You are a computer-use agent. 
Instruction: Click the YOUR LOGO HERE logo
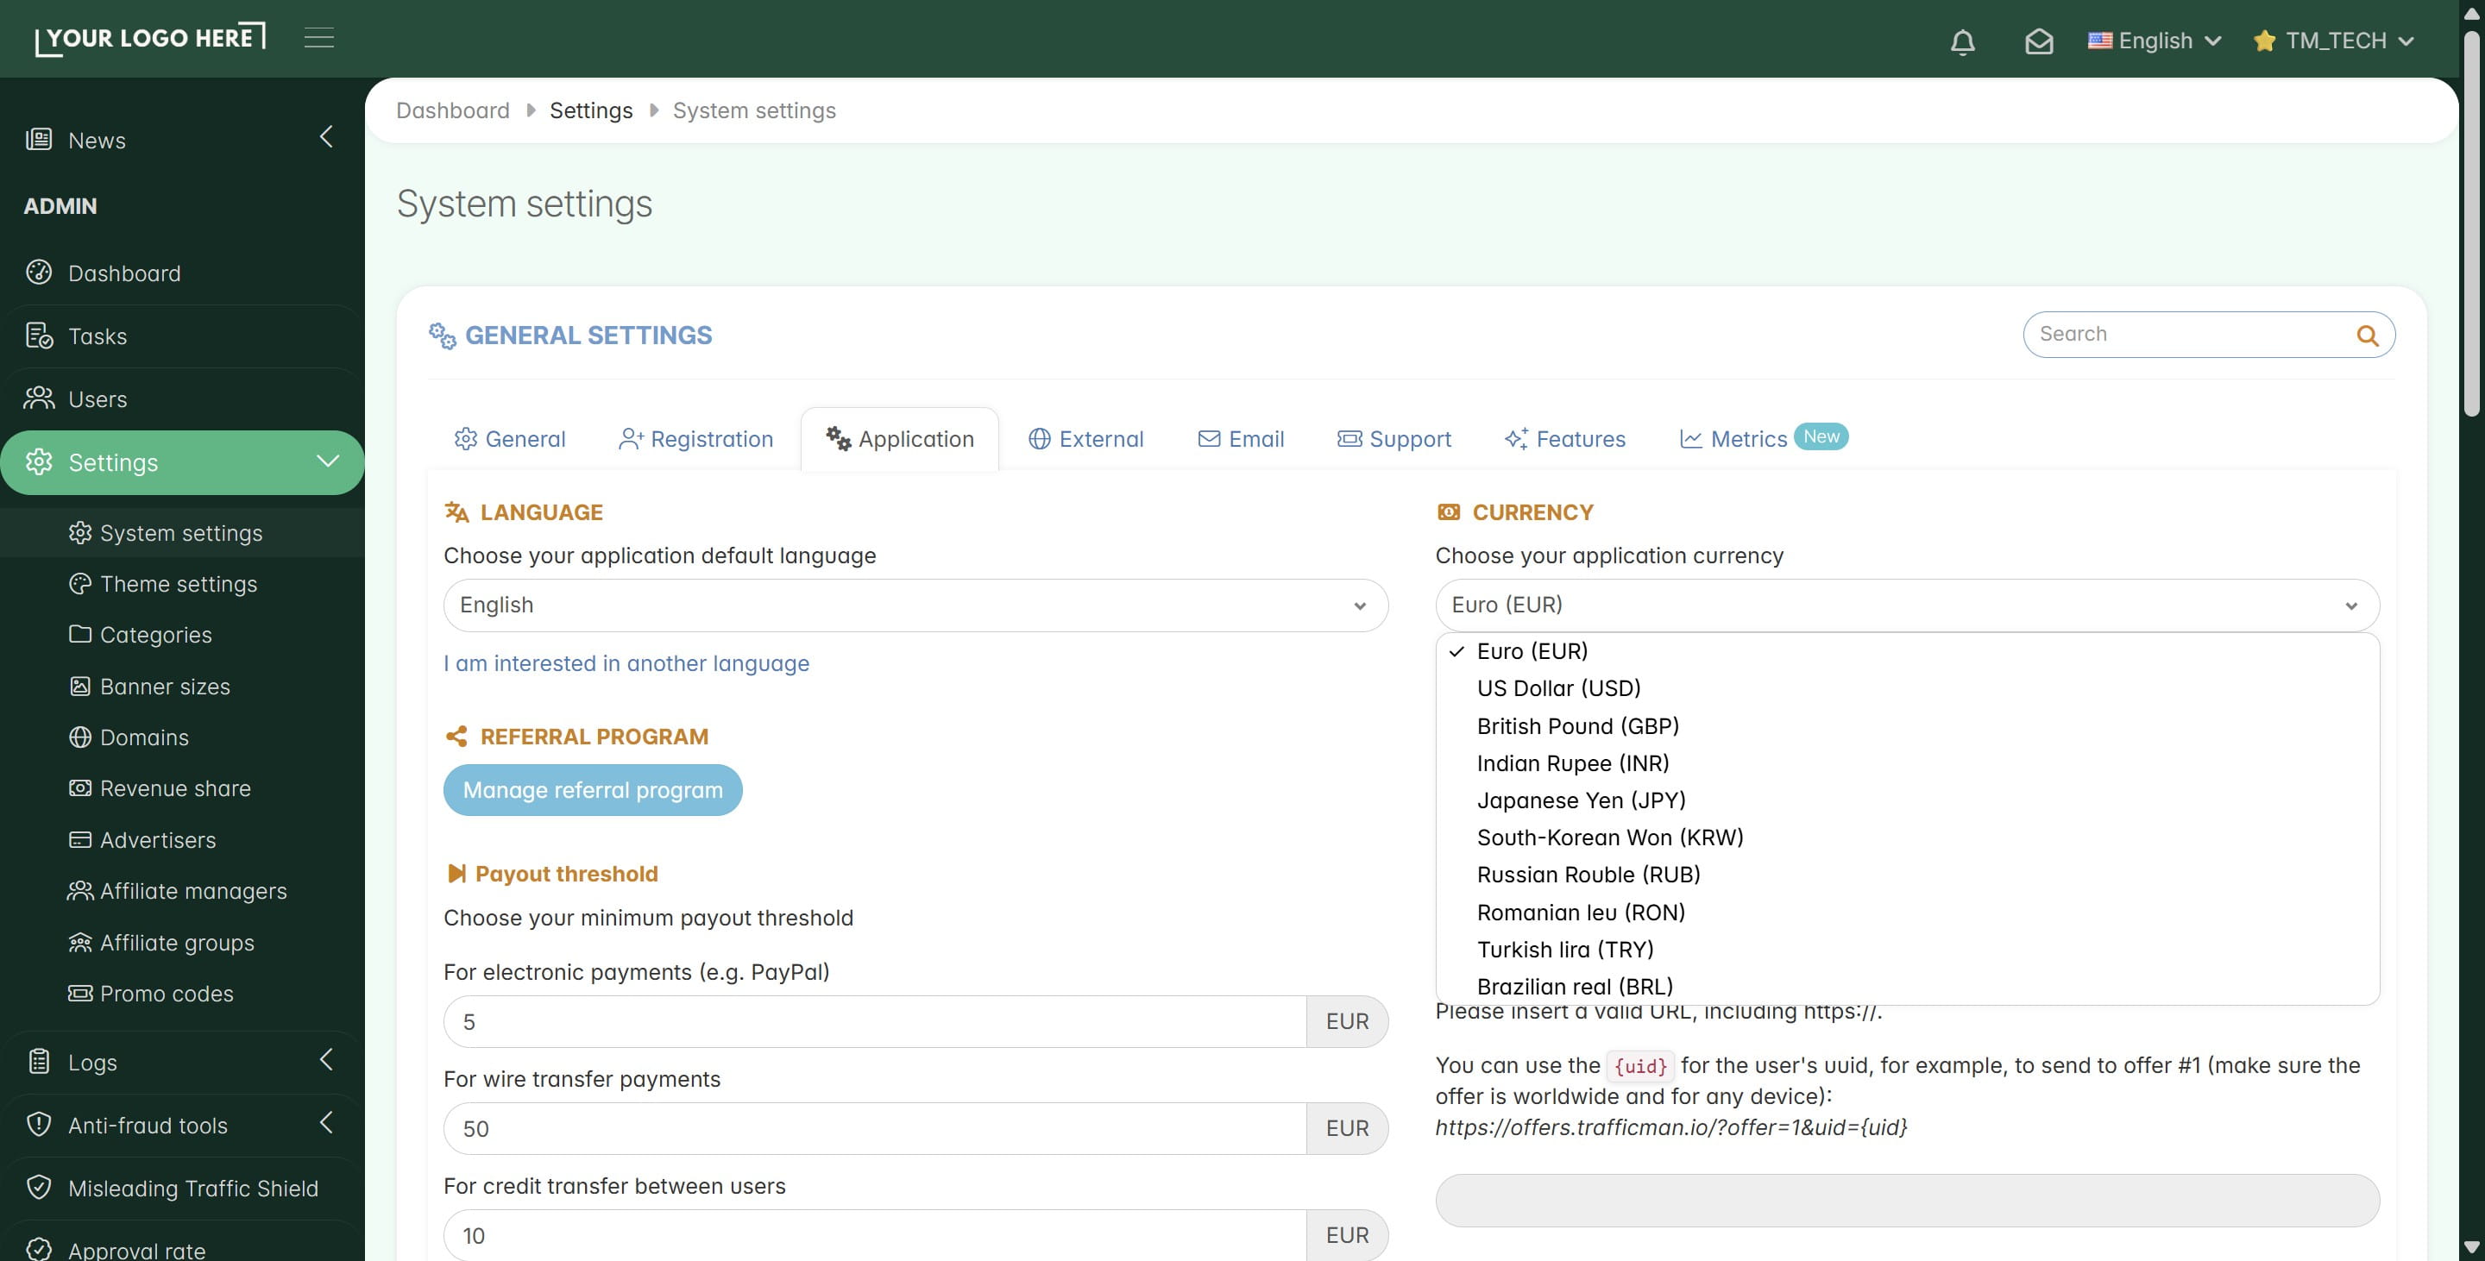pos(150,39)
